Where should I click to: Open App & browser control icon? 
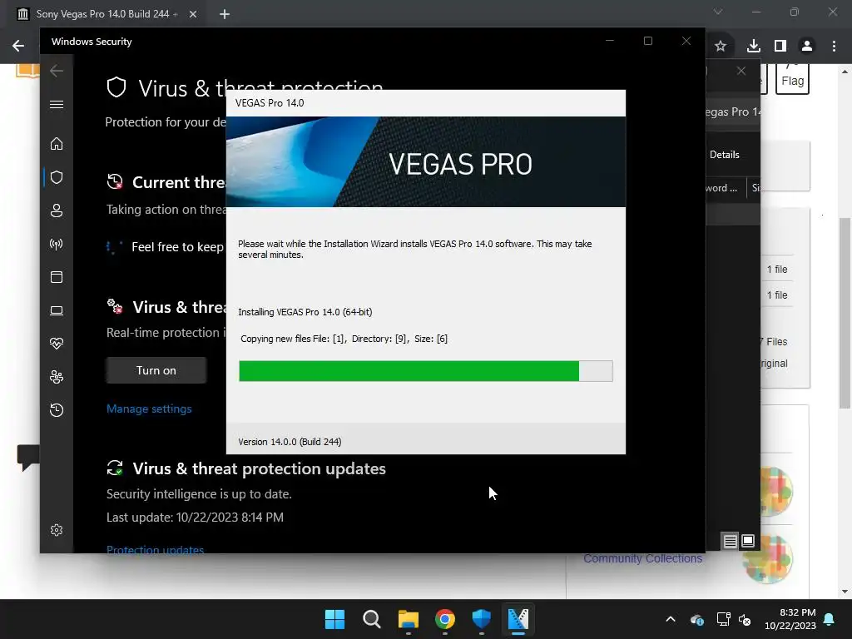[x=57, y=277]
